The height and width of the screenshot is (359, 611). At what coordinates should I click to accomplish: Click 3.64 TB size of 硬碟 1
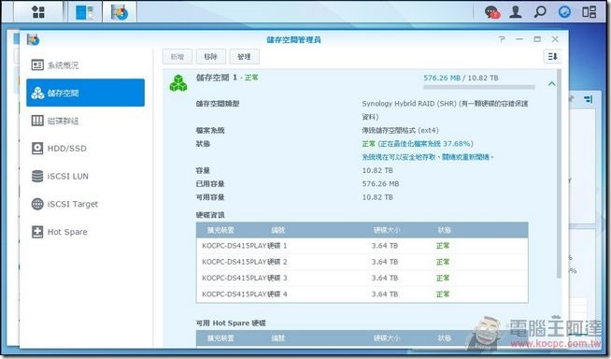tap(385, 246)
